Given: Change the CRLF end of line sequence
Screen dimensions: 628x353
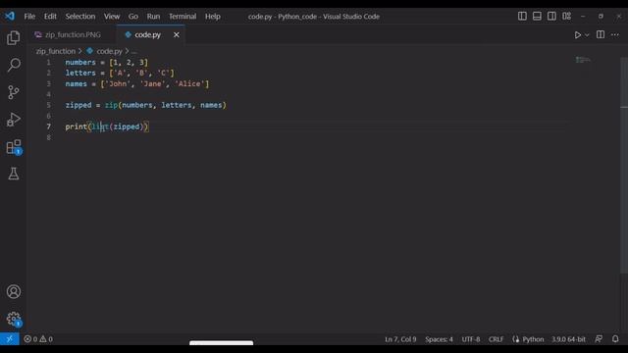Looking at the screenshot, I should [x=496, y=339].
